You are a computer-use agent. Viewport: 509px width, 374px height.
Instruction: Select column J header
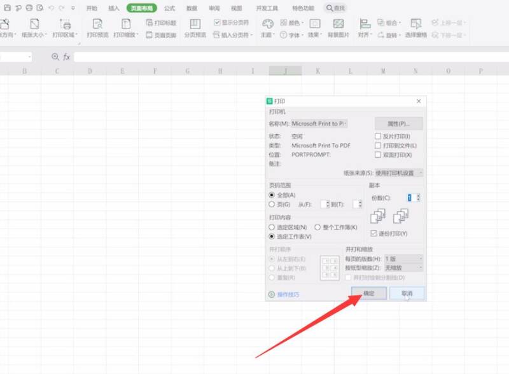pyautogui.click(x=285, y=71)
